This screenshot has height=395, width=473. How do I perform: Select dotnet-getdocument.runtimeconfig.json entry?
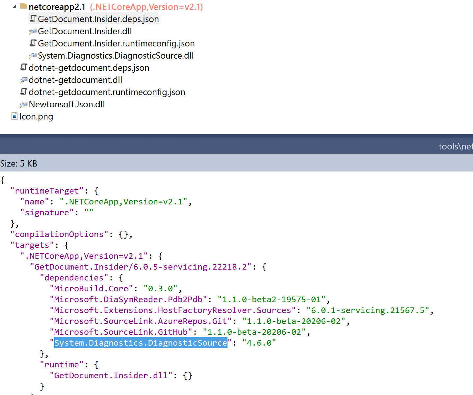tap(107, 92)
